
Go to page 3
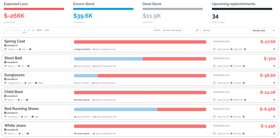tap(33, 30)
